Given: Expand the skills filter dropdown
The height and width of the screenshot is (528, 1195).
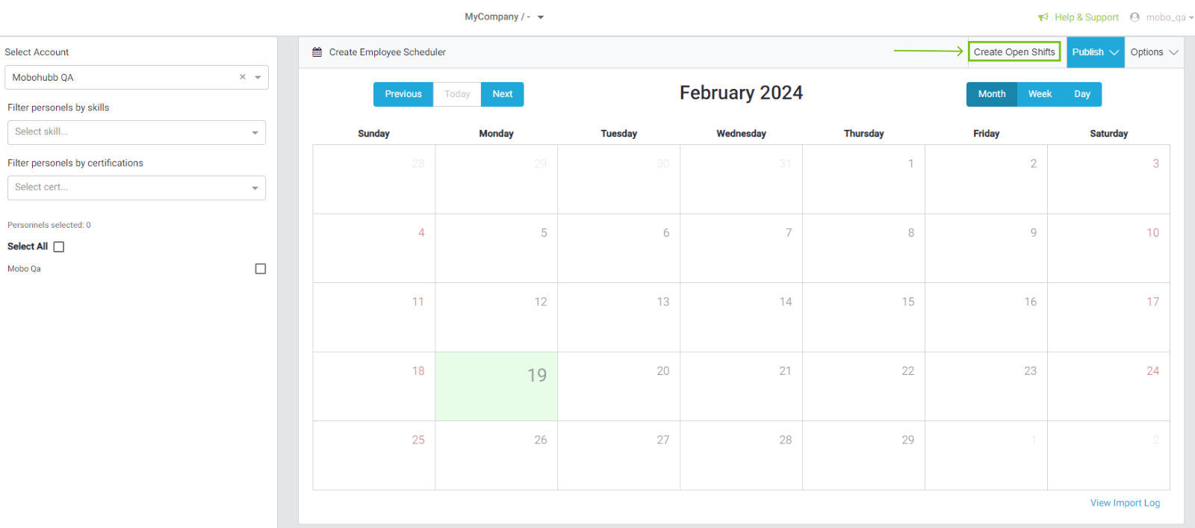Looking at the screenshot, I should click(255, 133).
